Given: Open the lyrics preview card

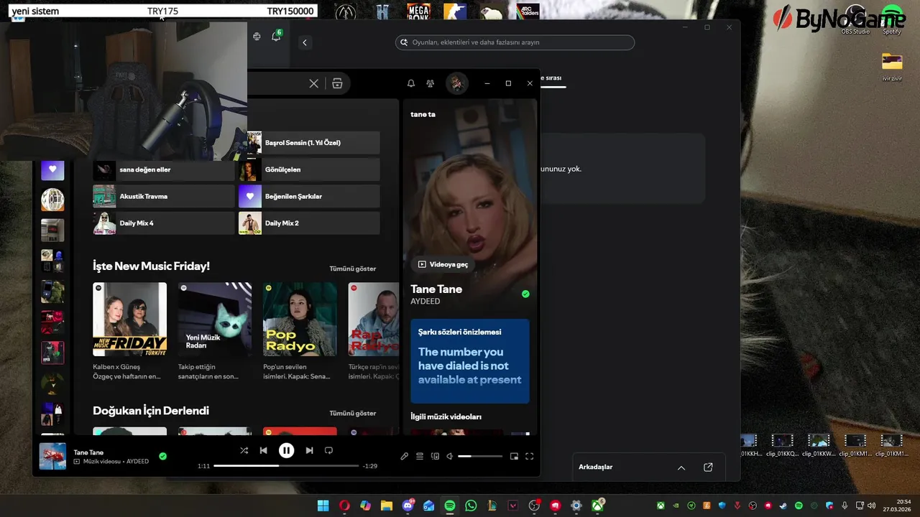Looking at the screenshot, I should point(470,361).
